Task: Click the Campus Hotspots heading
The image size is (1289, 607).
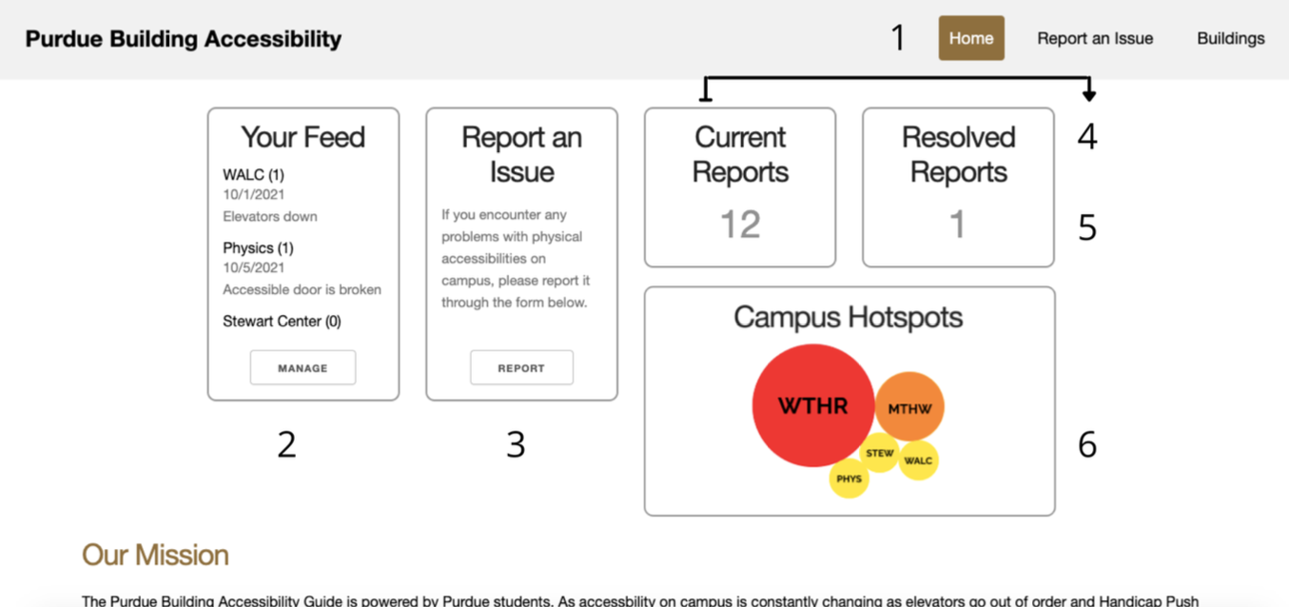Action: (x=848, y=318)
